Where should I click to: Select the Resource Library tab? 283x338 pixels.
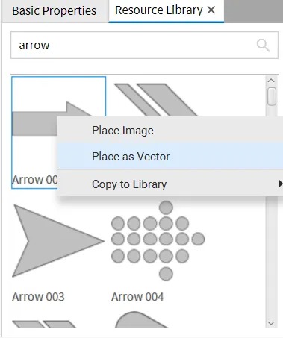coord(159,10)
